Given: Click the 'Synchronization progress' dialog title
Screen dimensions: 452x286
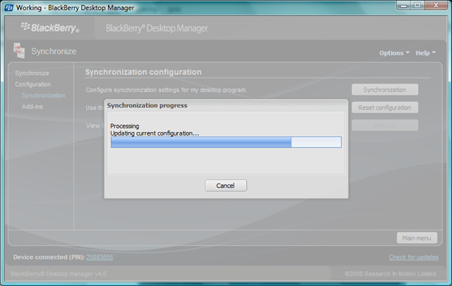Looking at the screenshot, I should click(x=147, y=105).
